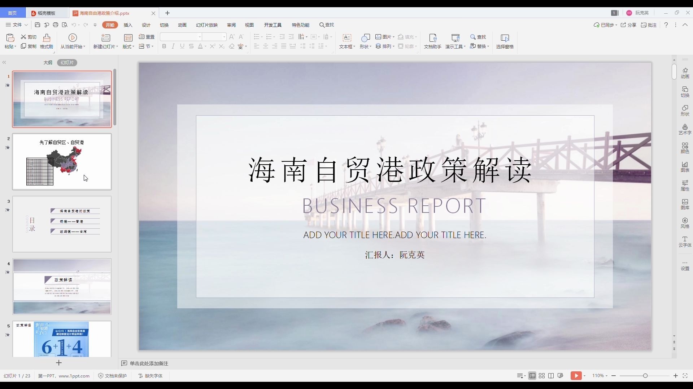Open the font name dropdown

click(200, 37)
